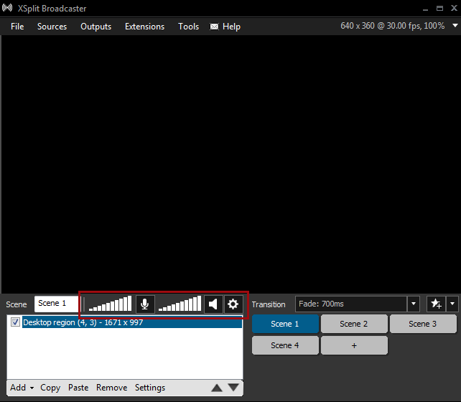Minimize the XSplit Broadcaster window
Viewport: 461px width, 402px height.
tap(425, 9)
